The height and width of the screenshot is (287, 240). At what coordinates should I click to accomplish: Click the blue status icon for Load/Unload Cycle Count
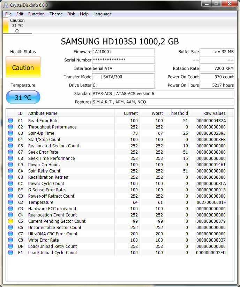pyautogui.click(x=10, y=252)
